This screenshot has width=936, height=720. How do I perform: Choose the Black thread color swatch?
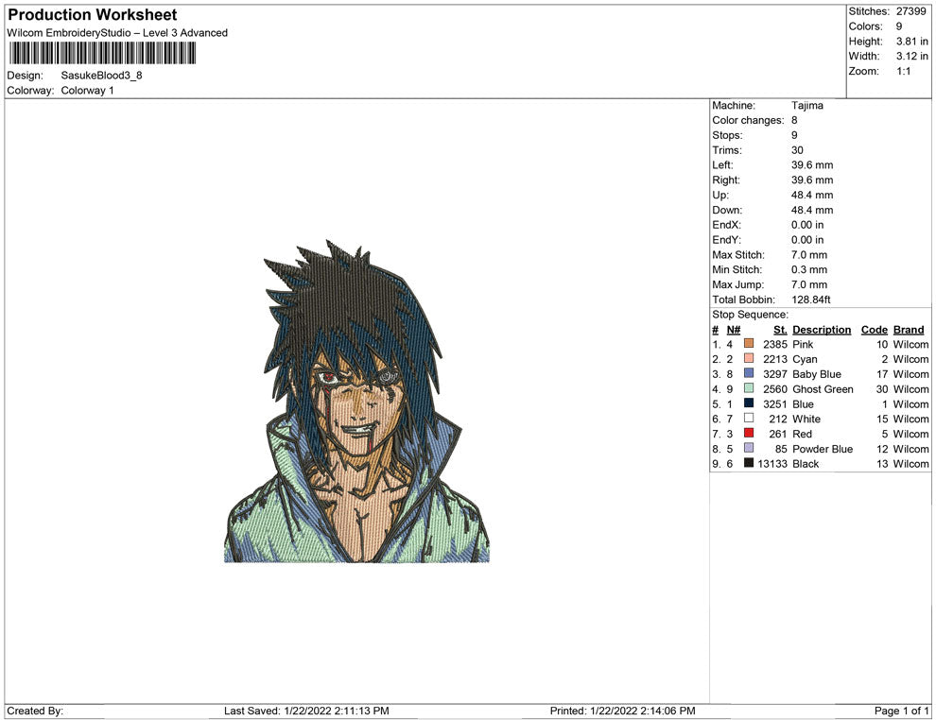(x=749, y=463)
